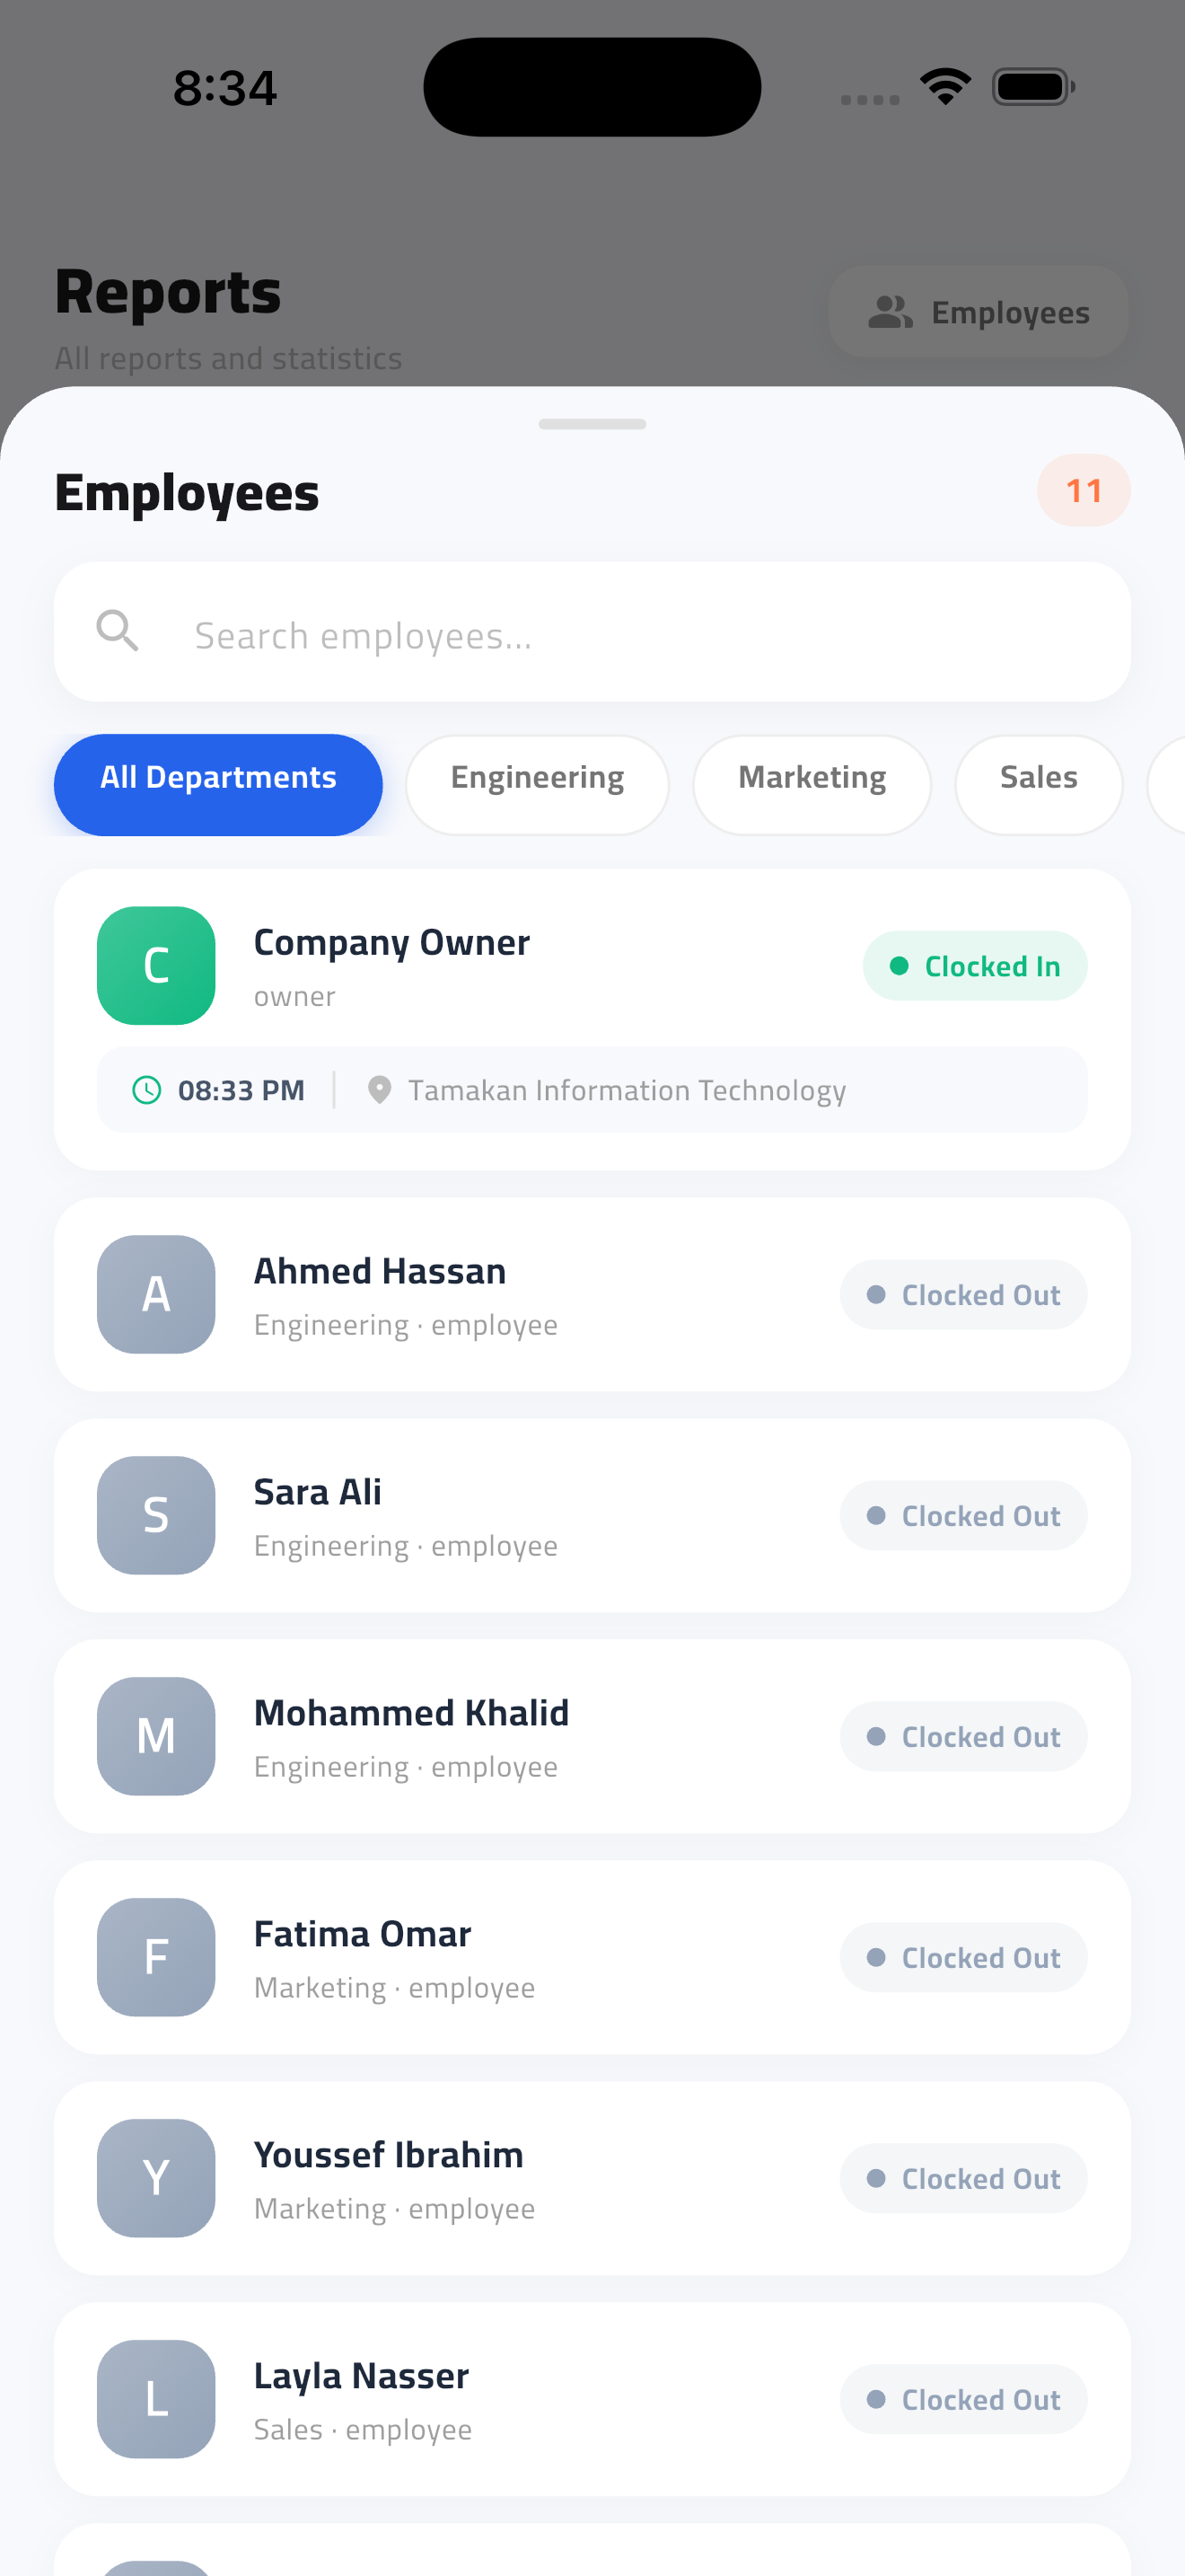Tap the clock icon beside 08:33 PM
Viewport: 1185px width, 2576px height.
pos(147,1089)
